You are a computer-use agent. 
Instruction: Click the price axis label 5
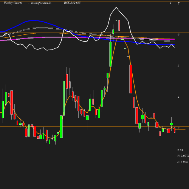[x=178, y=66]
